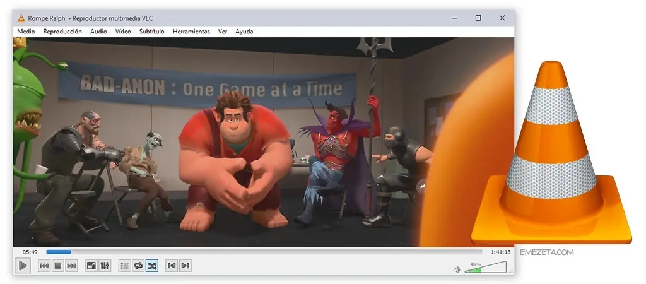The height and width of the screenshot is (284, 646).
Task: Open extended settings with the equalizer icon
Action: tap(105, 266)
